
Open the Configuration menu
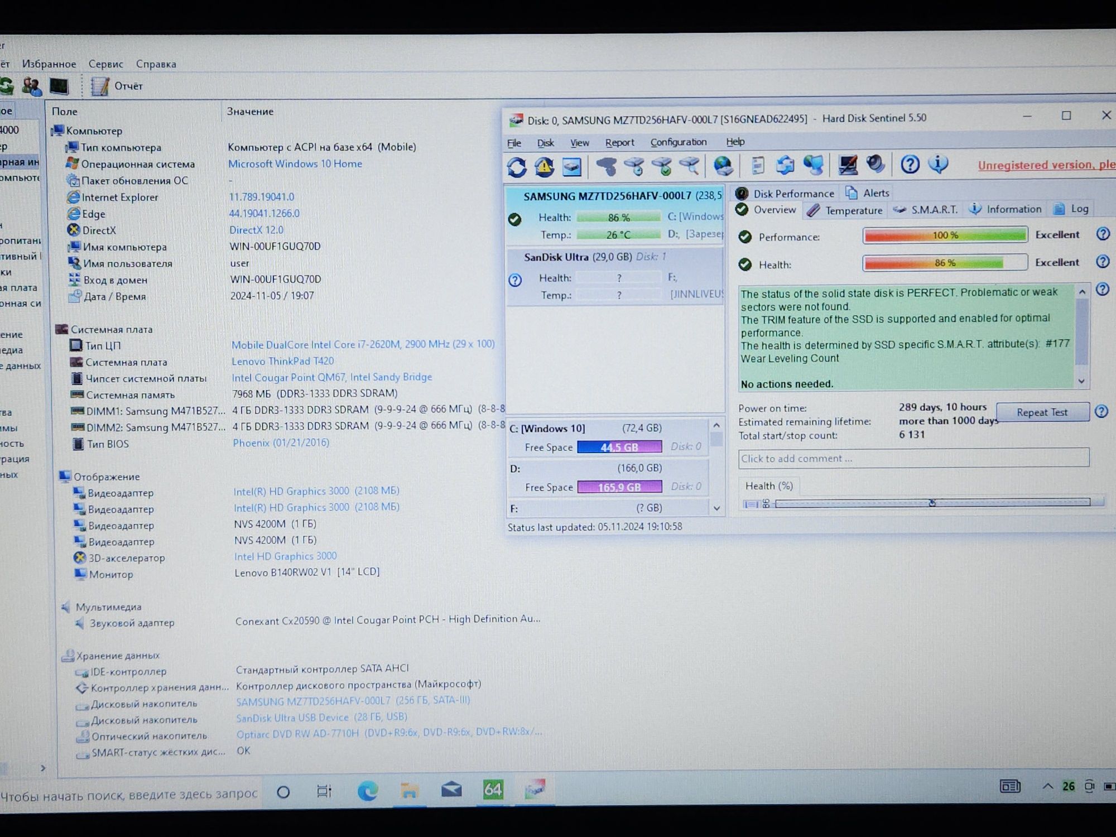(678, 142)
